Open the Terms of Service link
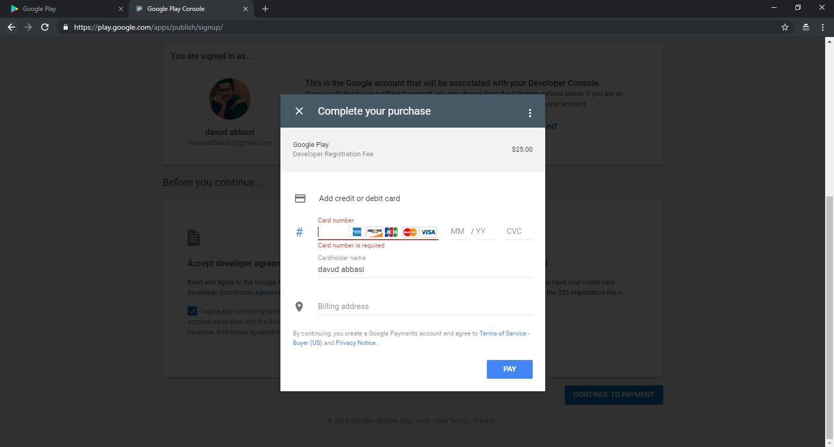Image resolution: width=834 pixels, height=447 pixels. 504,333
